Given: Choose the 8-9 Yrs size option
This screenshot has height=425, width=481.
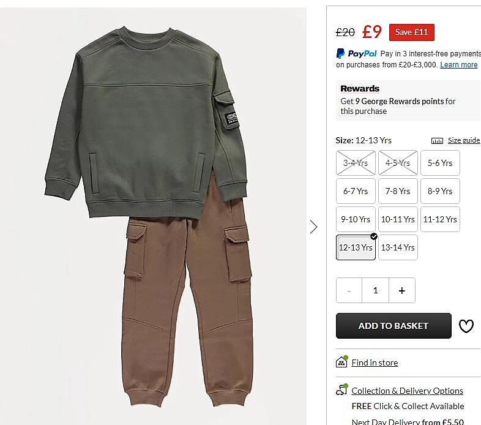Looking at the screenshot, I should click(x=440, y=191).
